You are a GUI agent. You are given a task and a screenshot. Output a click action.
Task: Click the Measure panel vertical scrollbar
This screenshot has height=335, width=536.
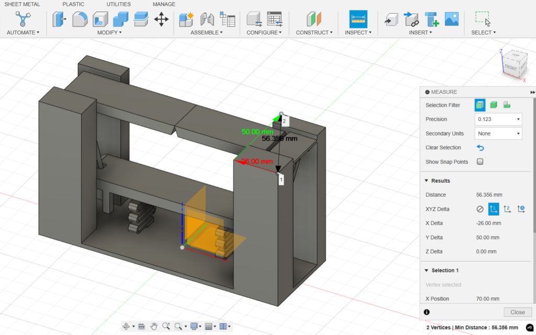point(534,165)
